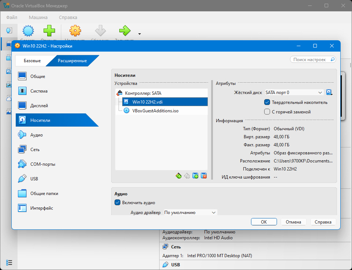
Task: Click the green arrow Start machine icon
Action: [125, 31]
